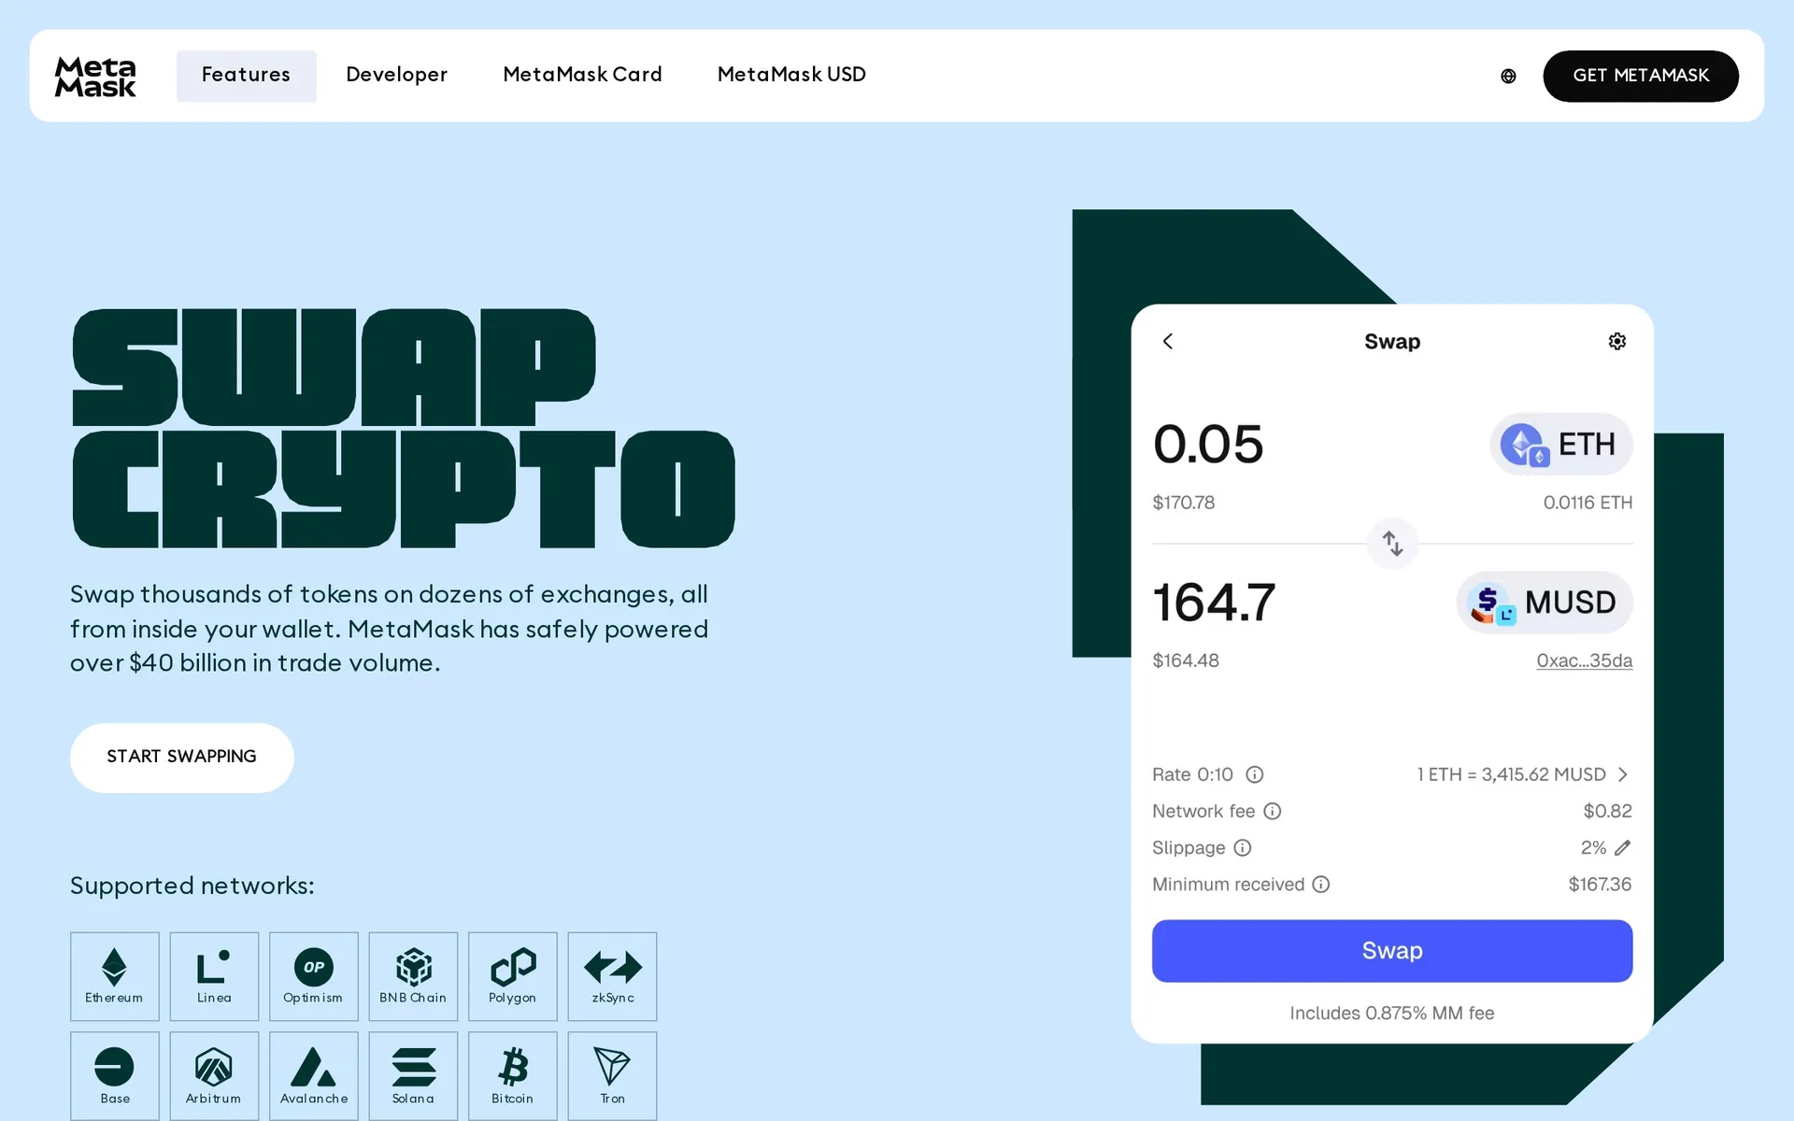
Task: Open the MetaMask USD menu item
Action: 791,75
